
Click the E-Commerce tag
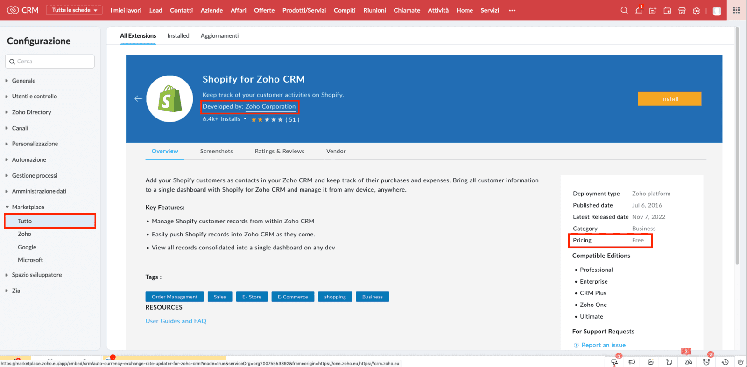click(x=293, y=297)
